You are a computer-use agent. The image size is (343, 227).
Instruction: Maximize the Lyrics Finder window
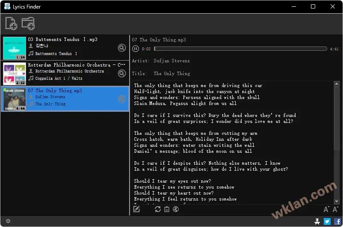point(313,6)
